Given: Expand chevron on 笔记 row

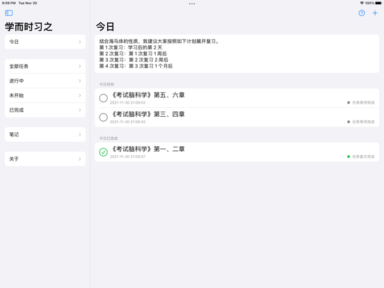Looking at the screenshot, I should coord(80,134).
